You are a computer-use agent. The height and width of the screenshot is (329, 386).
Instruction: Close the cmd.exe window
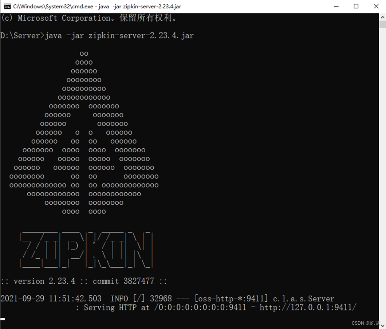(376, 7)
